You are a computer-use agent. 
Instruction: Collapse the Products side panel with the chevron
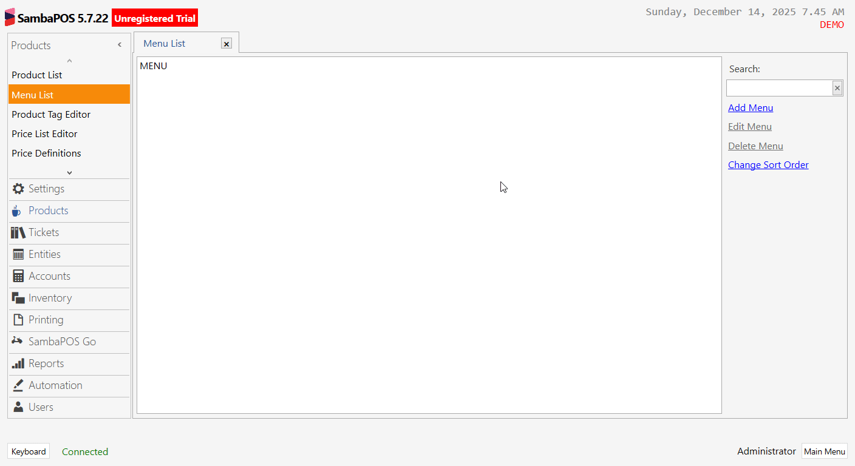click(x=120, y=45)
